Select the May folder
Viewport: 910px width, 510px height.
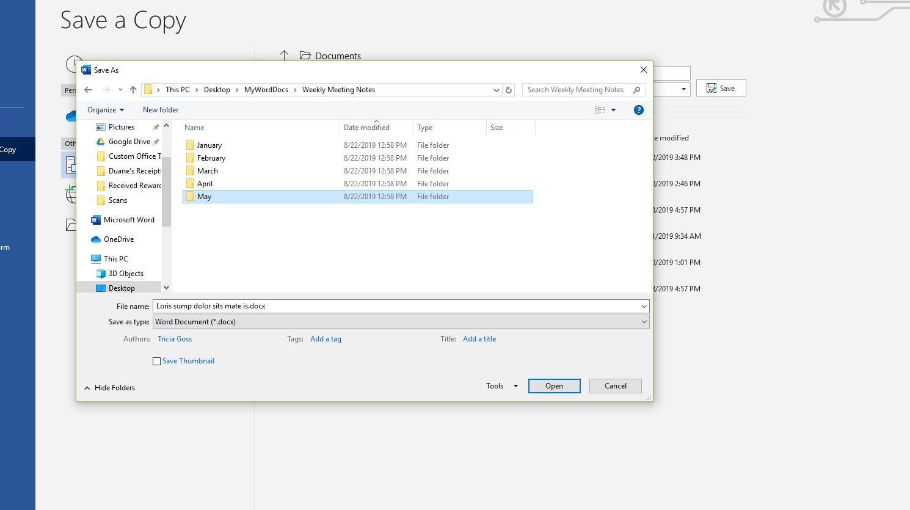(x=358, y=197)
